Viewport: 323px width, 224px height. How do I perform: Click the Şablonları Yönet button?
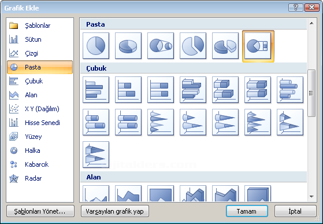(40, 211)
